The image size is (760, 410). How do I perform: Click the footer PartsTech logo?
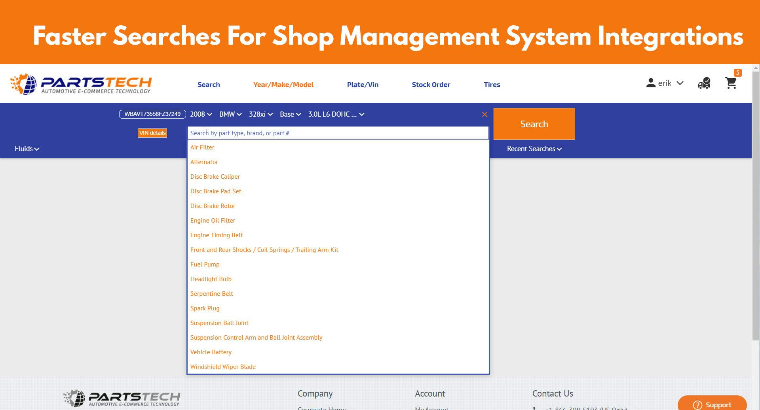point(122,398)
